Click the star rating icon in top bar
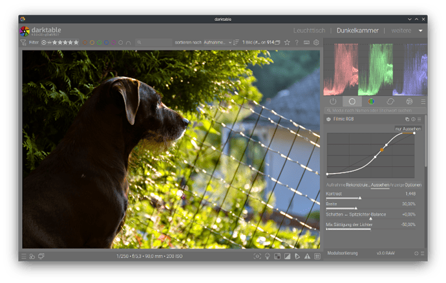 click(x=286, y=43)
